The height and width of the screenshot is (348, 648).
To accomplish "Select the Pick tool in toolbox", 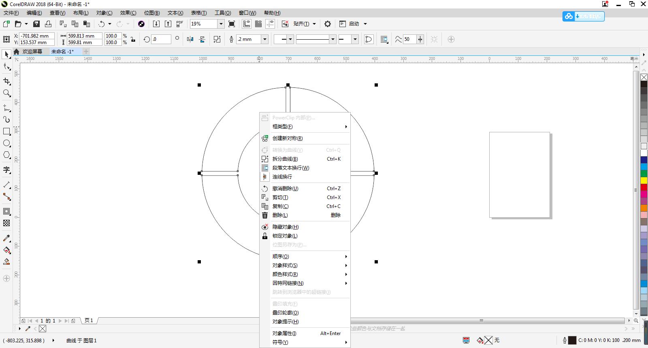I will pos(6,54).
